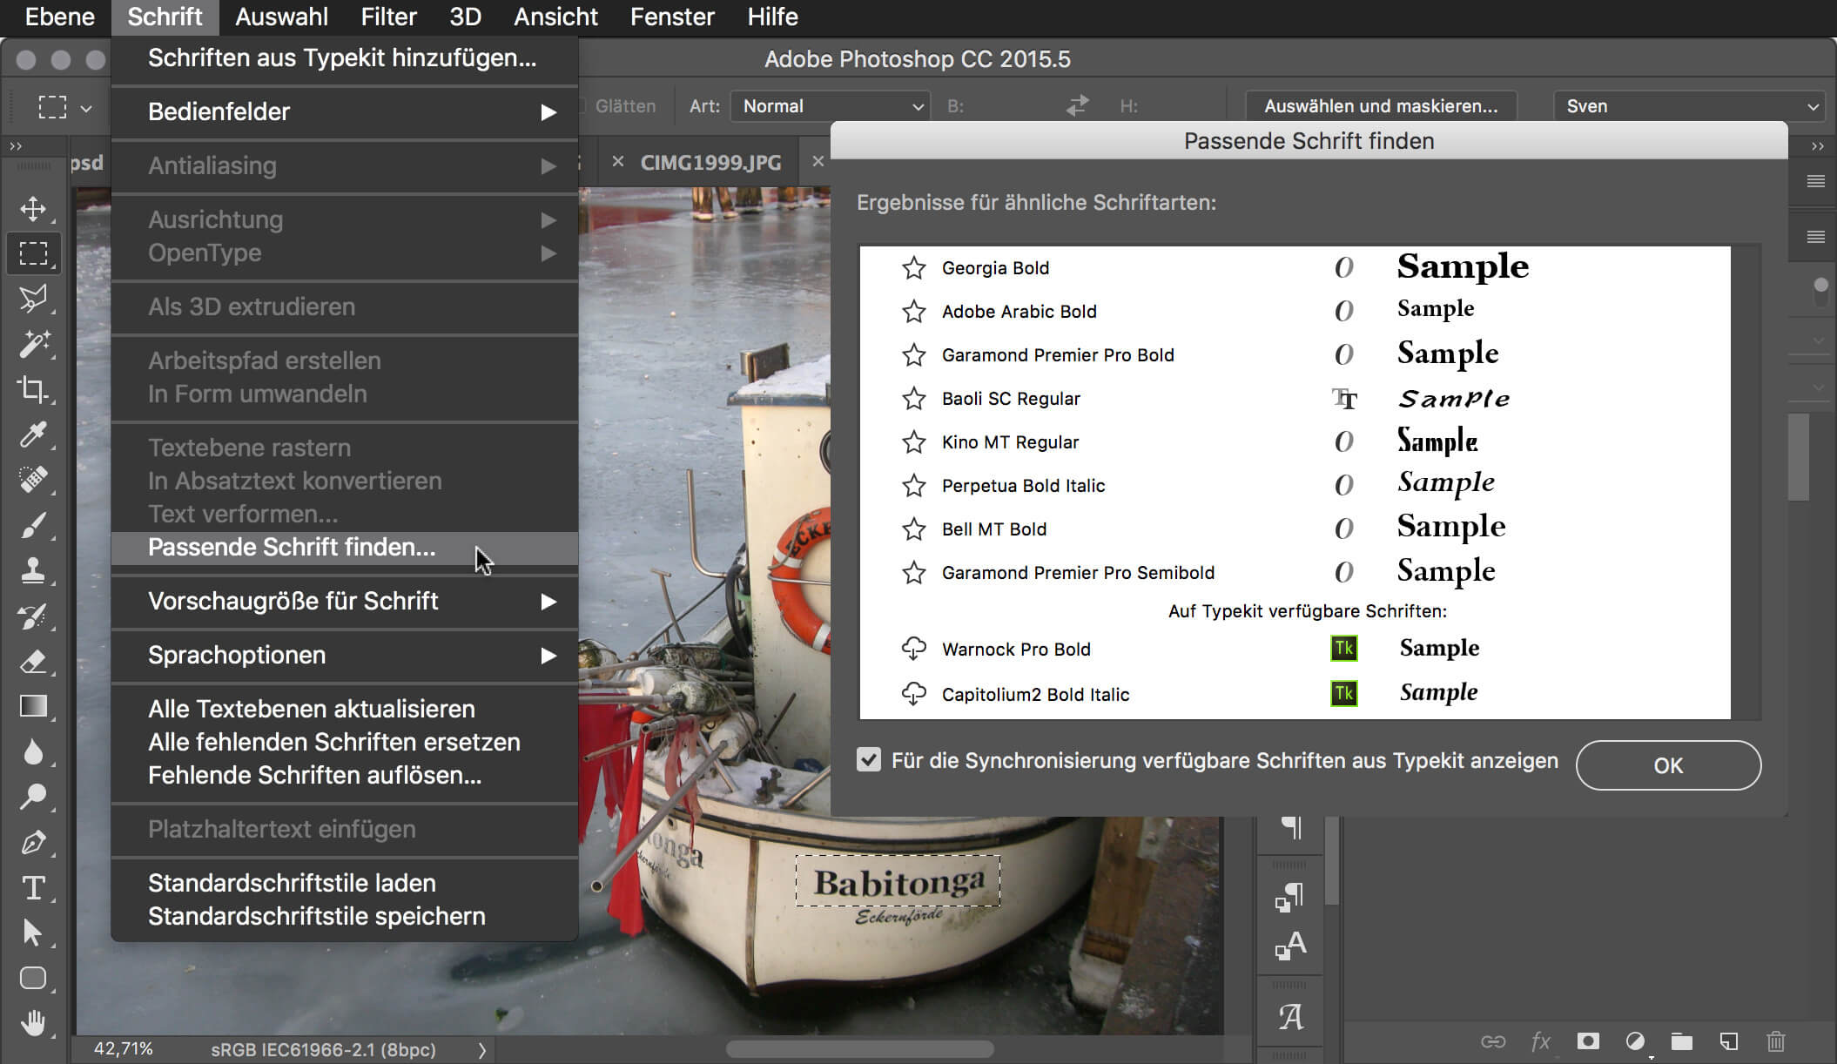Star the Kino MT Regular font
The image size is (1837, 1064).
coord(913,442)
